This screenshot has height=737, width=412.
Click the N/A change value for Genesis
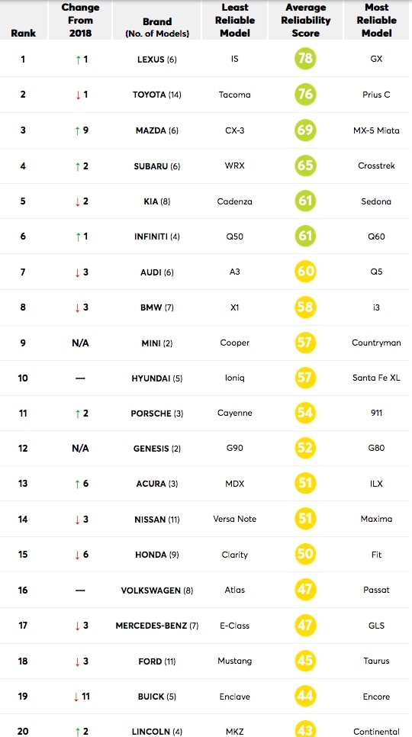coord(80,449)
